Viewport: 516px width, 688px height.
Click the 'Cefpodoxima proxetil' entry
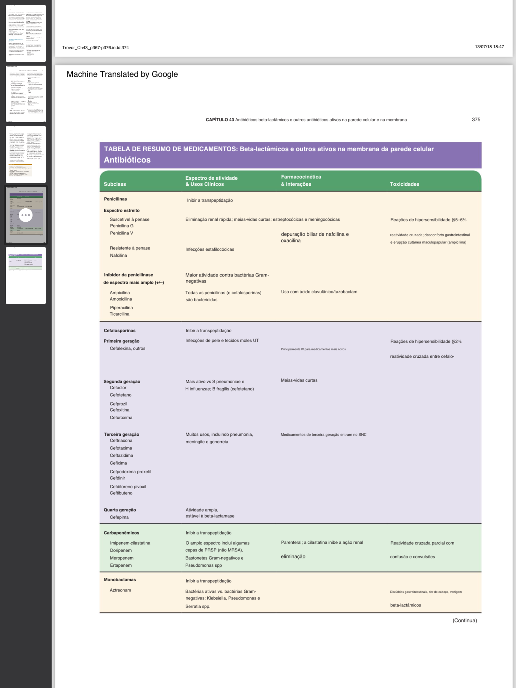130,472
